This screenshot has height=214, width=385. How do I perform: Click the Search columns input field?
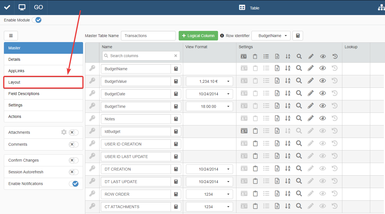pyautogui.click(x=141, y=56)
